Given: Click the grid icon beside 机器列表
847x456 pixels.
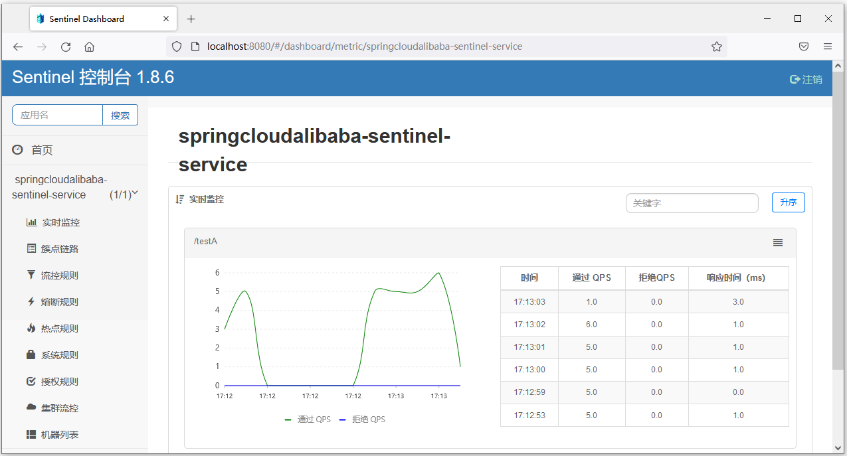Looking at the screenshot, I should pos(31,434).
